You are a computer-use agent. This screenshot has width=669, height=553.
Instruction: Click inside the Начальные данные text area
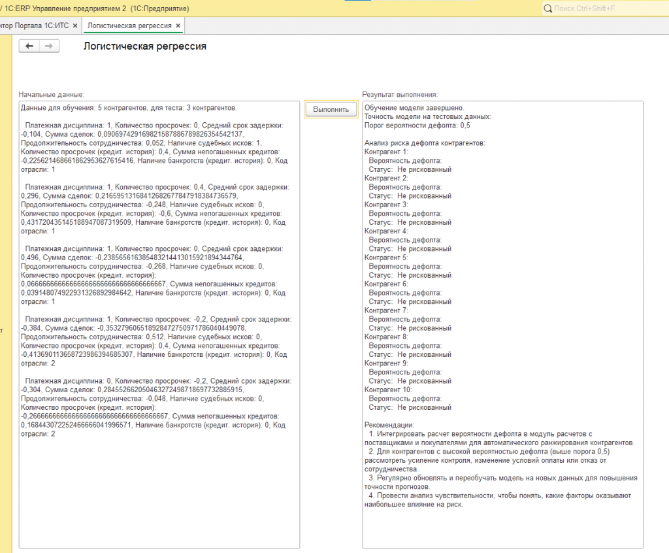point(159,324)
